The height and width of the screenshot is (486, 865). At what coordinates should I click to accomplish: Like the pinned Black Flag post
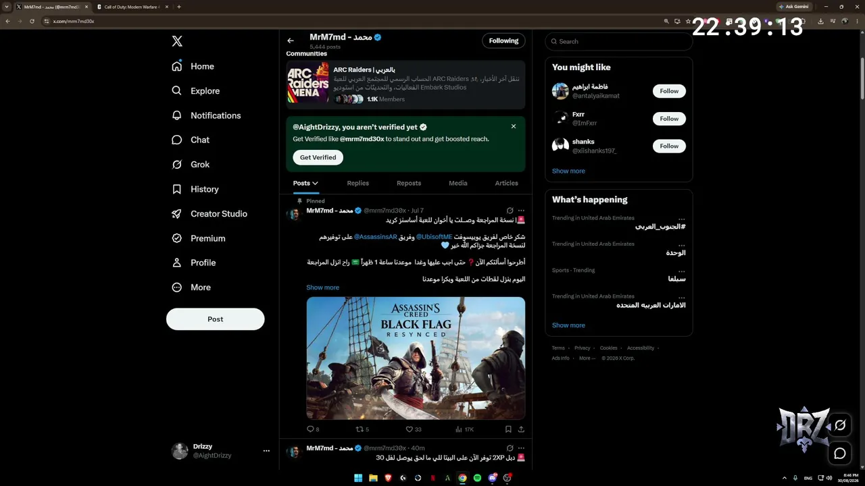click(x=414, y=429)
